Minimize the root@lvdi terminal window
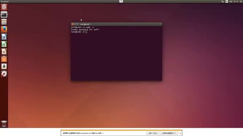This screenshot has height=136, width=243. tap(75, 24)
